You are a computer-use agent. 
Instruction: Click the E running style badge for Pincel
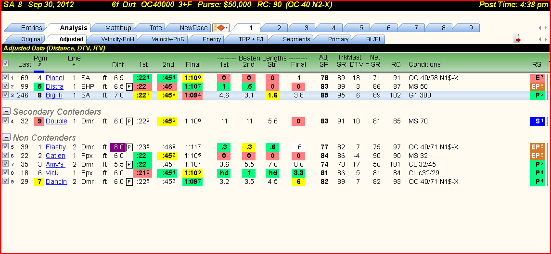[538, 78]
